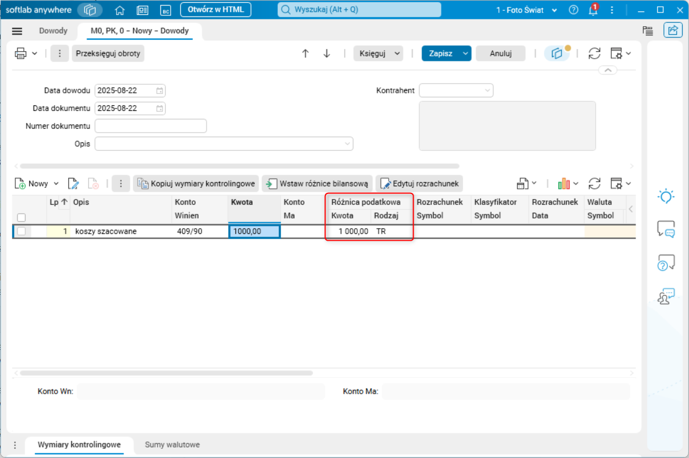Move to previous record with up arrow
The image size is (689, 458).
click(x=306, y=53)
